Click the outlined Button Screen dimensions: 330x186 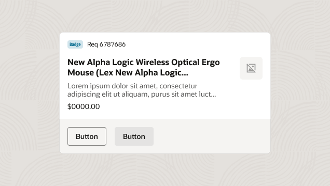pos(87,136)
